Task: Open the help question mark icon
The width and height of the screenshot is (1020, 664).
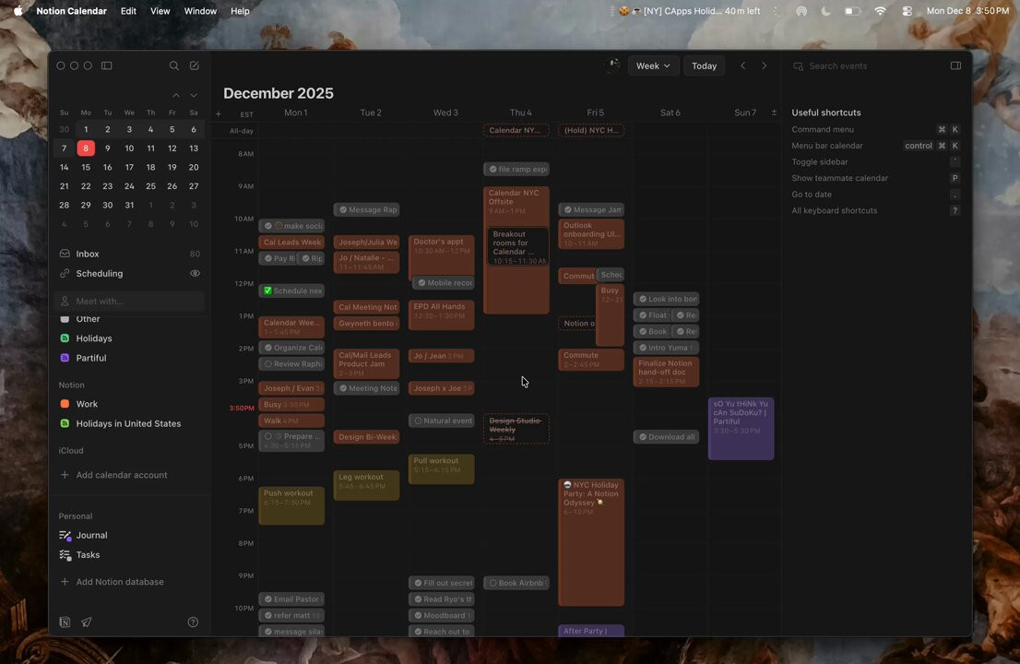Action: click(193, 622)
